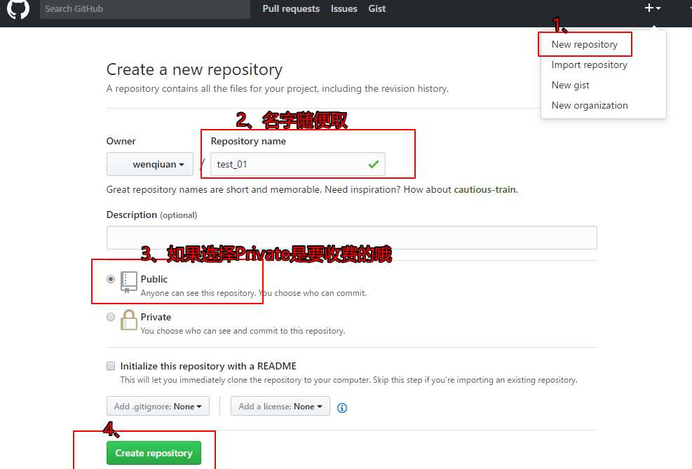Click the cautious-train name suggestion
692x469 pixels.
coord(484,189)
